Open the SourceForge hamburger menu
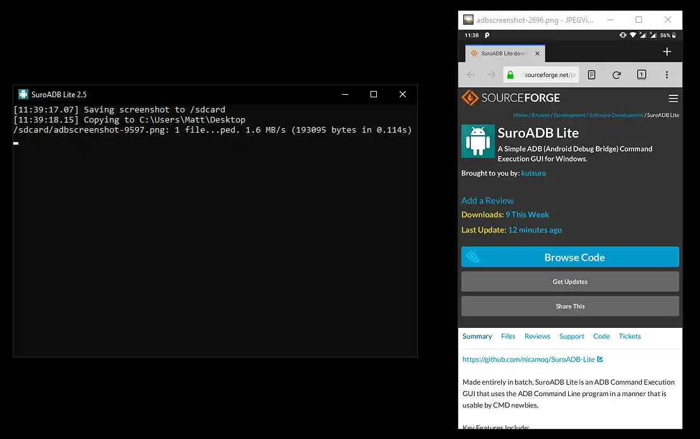The image size is (700, 439). (673, 99)
